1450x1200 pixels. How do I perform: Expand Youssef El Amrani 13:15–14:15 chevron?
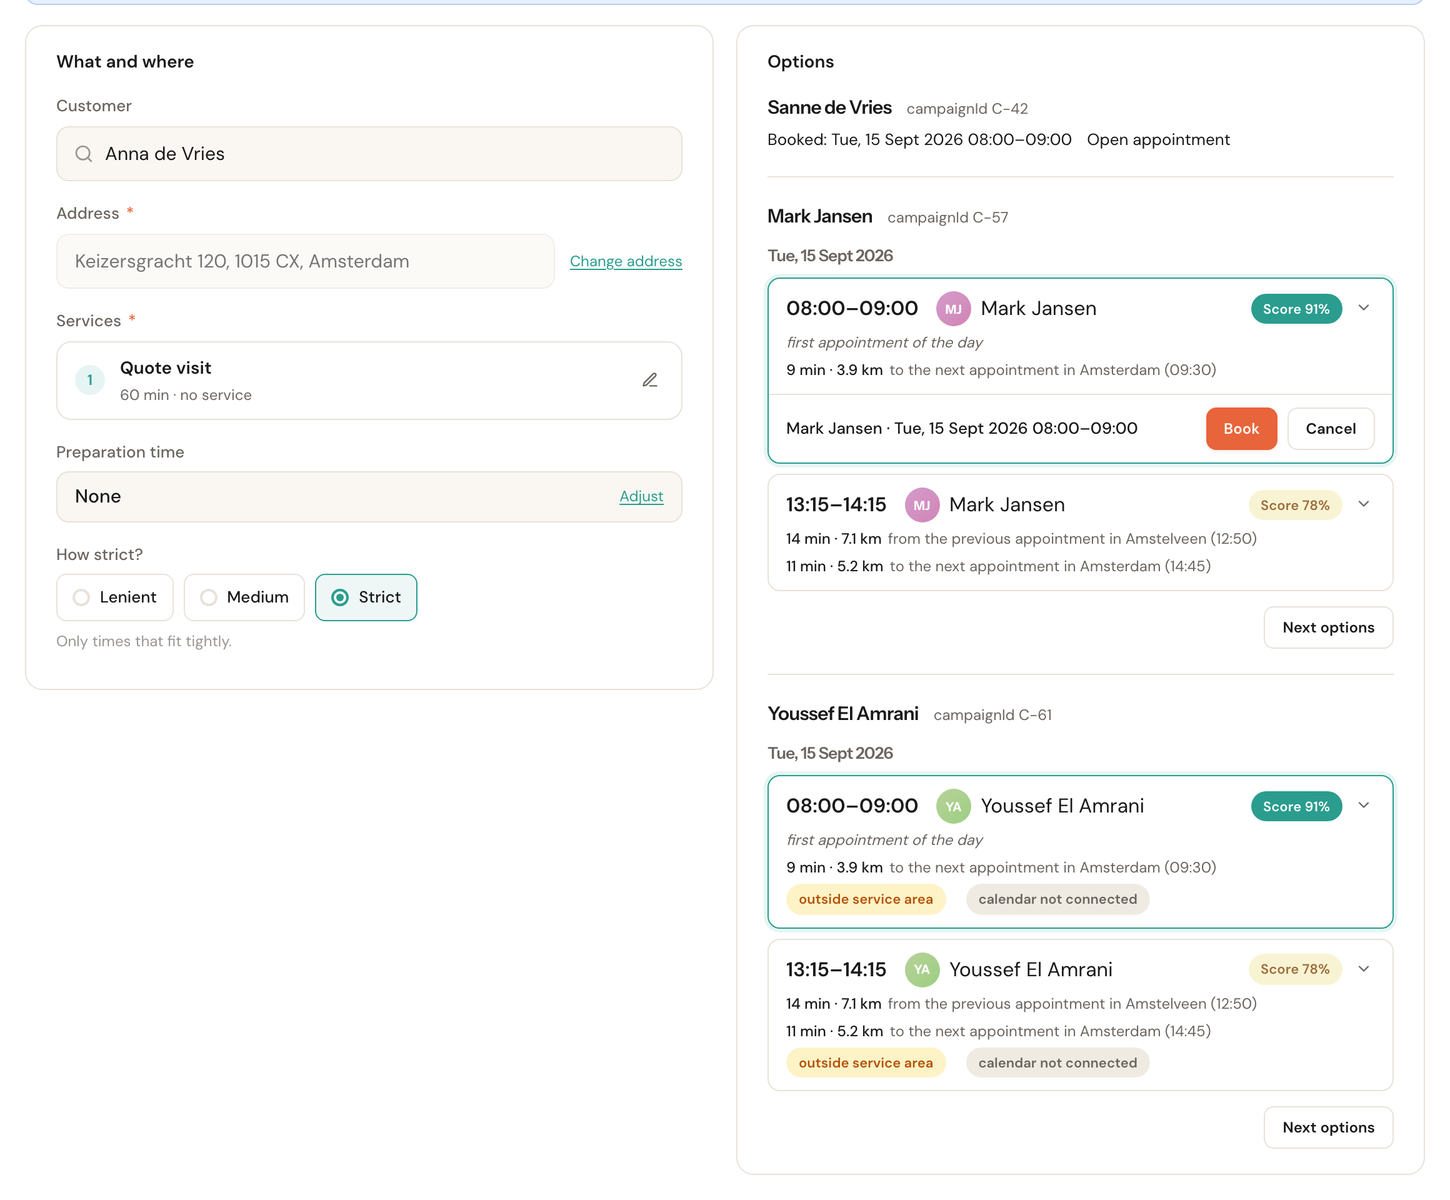tap(1364, 969)
